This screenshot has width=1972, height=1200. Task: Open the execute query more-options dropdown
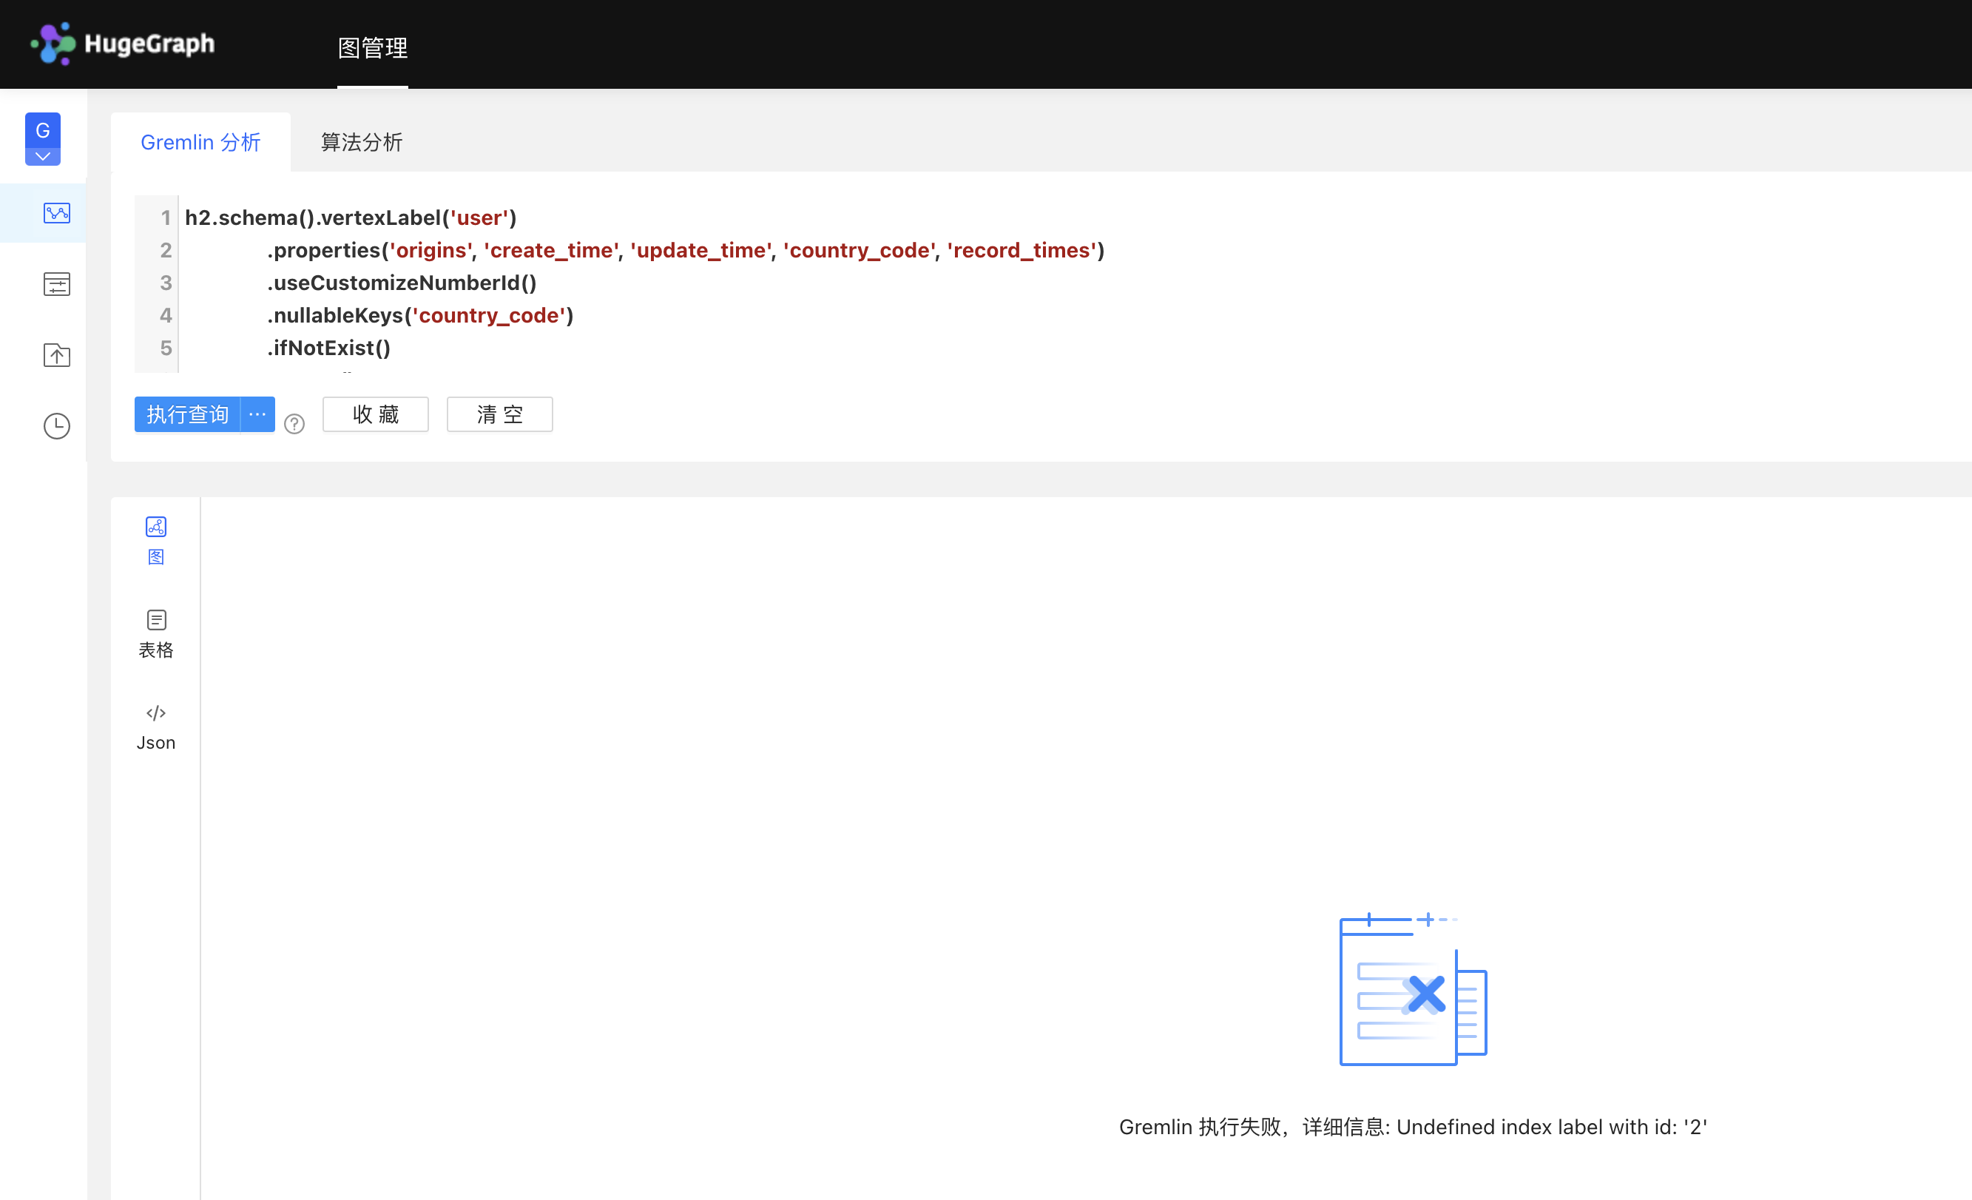[x=257, y=414]
